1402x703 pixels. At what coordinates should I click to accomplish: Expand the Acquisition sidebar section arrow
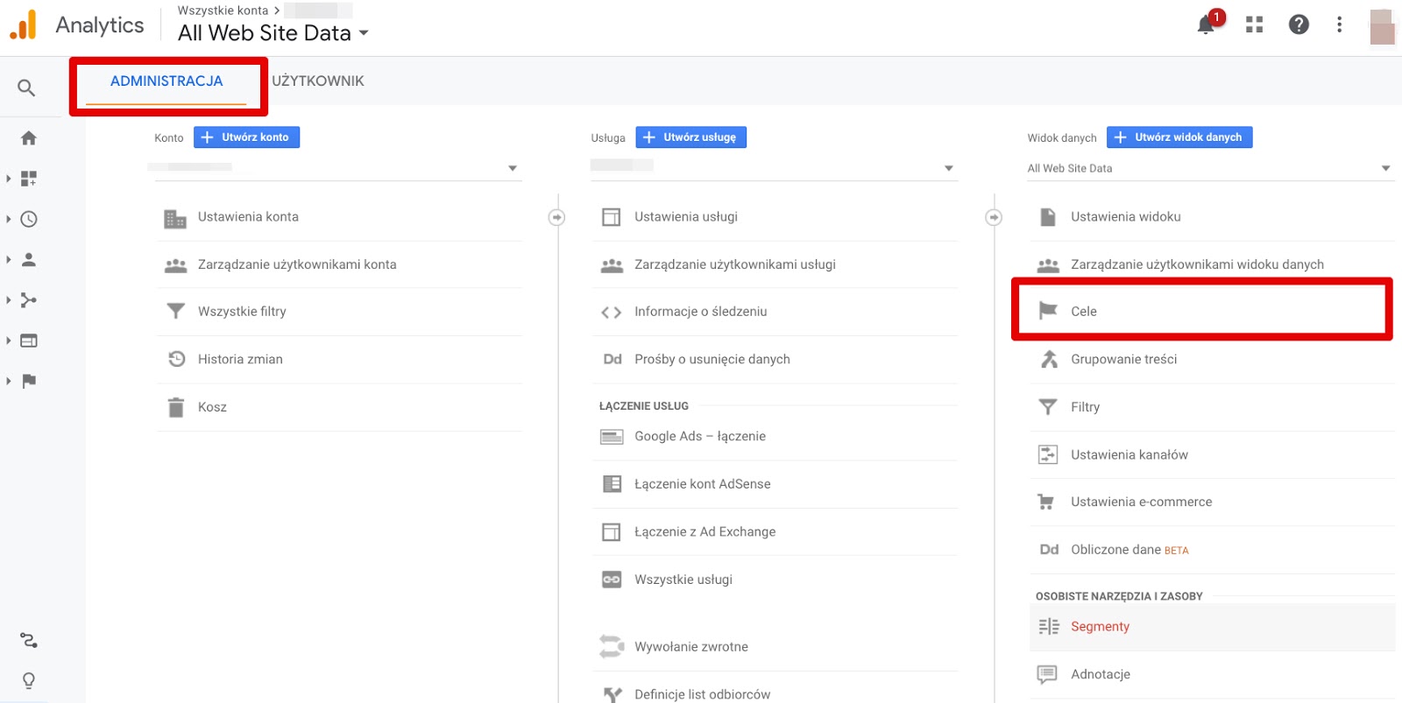click(9, 300)
